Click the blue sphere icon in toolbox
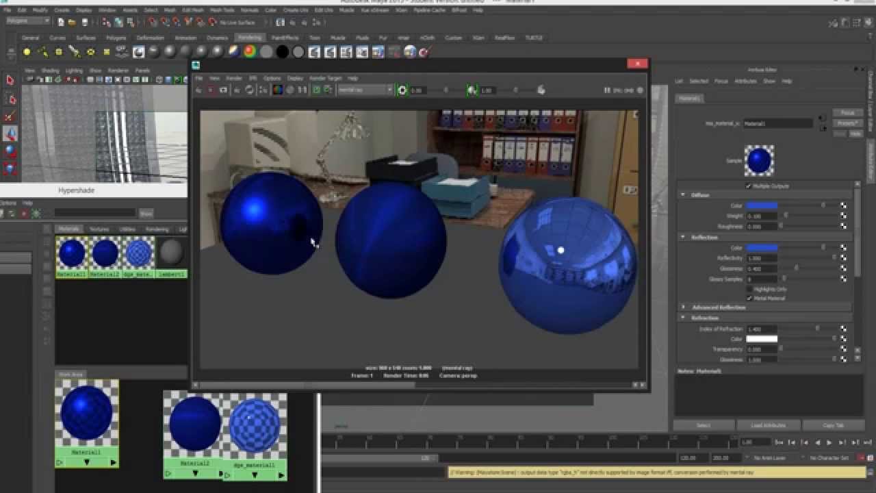The height and width of the screenshot is (493, 876). pyautogui.click(x=10, y=151)
